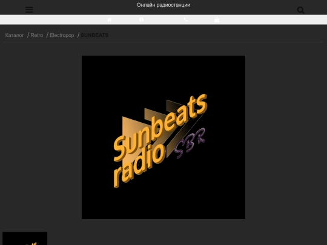Click SUNBEATS breadcrumb text

click(94, 35)
